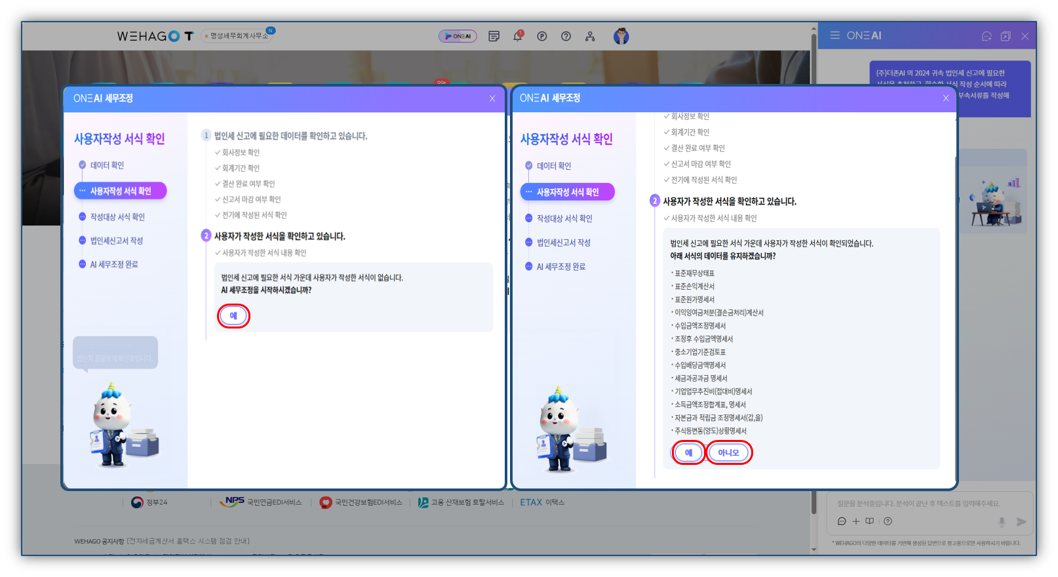
Task: Open the 명성세무회계사무소 company selector
Action: (x=239, y=36)
